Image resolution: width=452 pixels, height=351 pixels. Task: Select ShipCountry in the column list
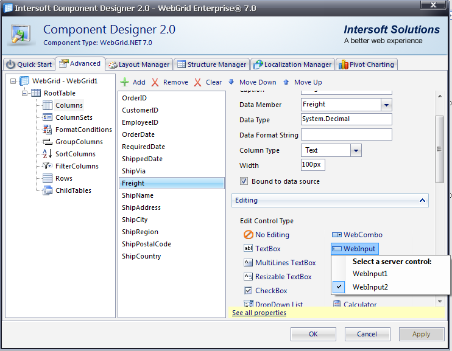click(x=172, y=256)
